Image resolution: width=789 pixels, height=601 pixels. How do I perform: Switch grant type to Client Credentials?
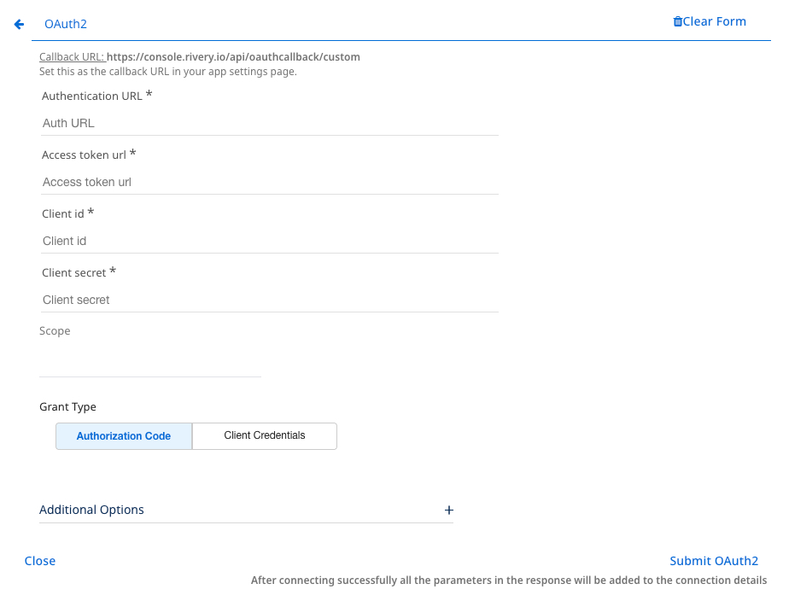click(x=265, y=436)
